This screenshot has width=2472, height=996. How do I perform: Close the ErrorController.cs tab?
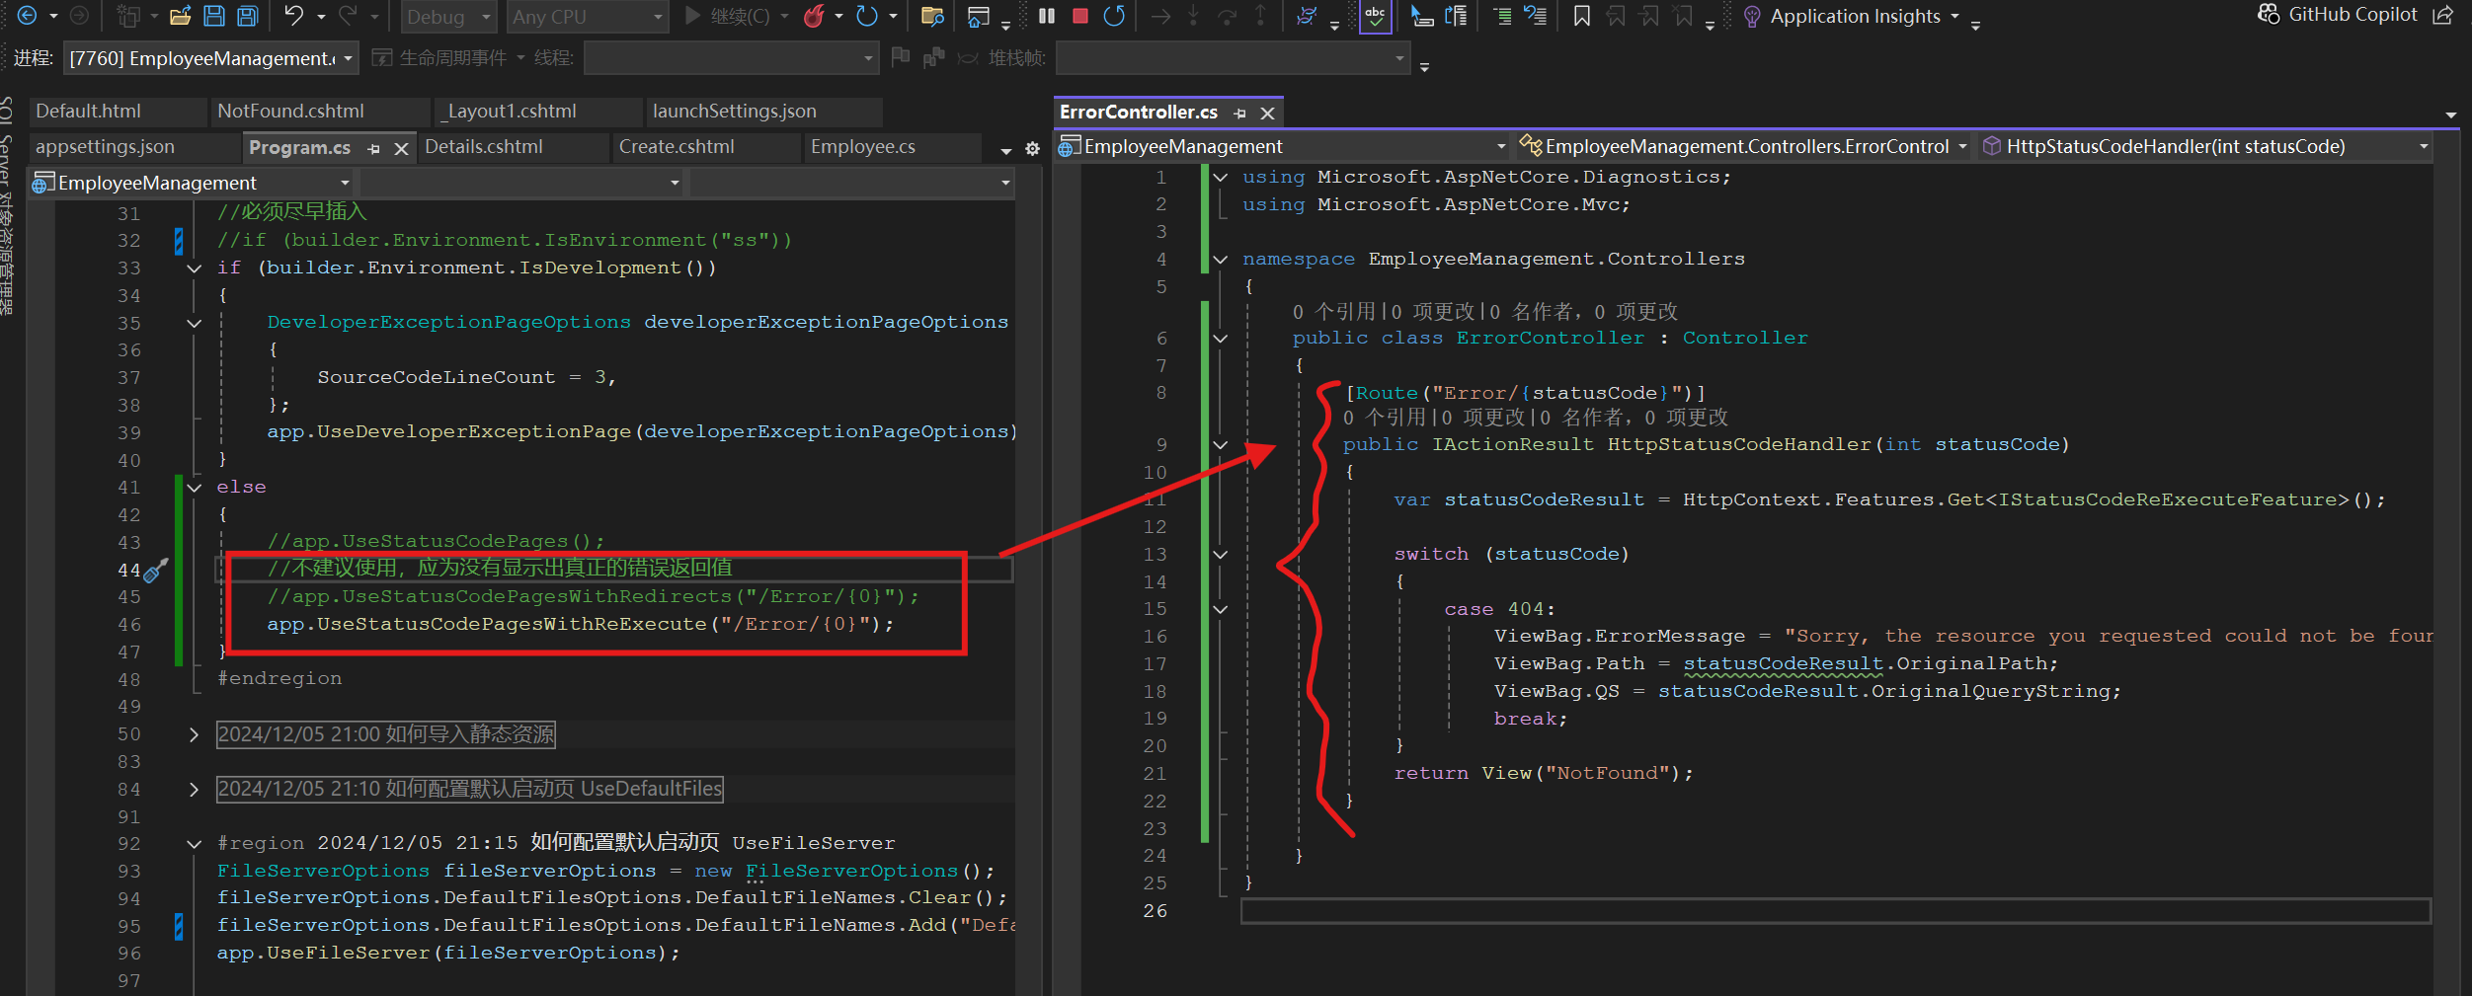(1268, 114)
